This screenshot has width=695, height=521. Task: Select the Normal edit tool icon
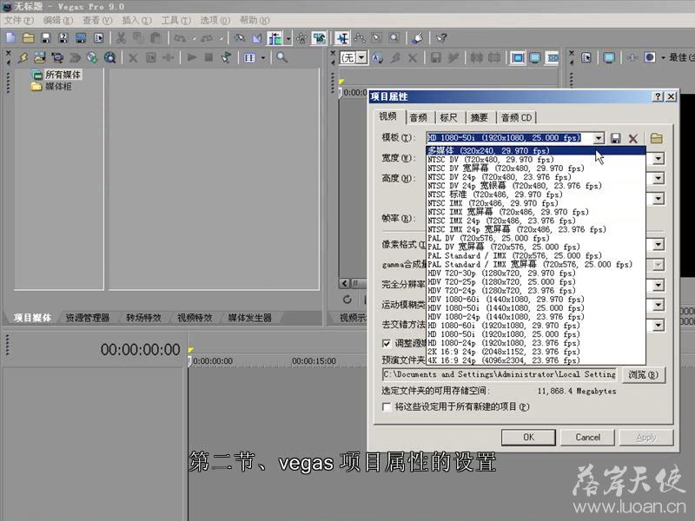[341, 38]
